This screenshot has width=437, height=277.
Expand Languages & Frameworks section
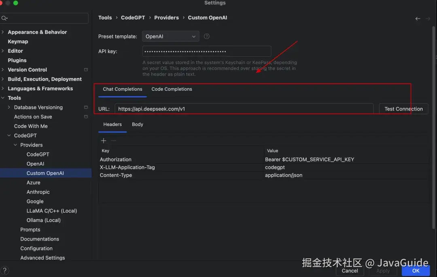(x=3, y=88)
